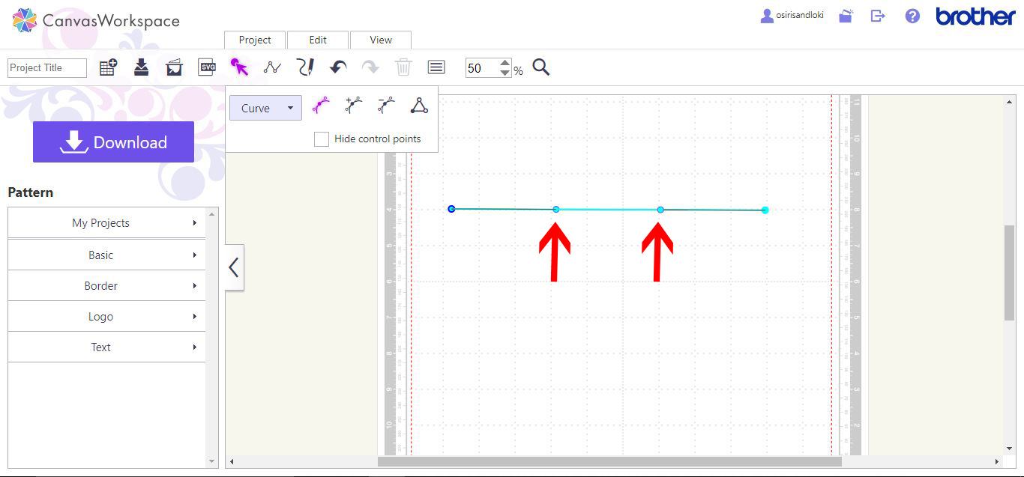
Task: Open the Curve dropdown
Action: tap(265, 107)
